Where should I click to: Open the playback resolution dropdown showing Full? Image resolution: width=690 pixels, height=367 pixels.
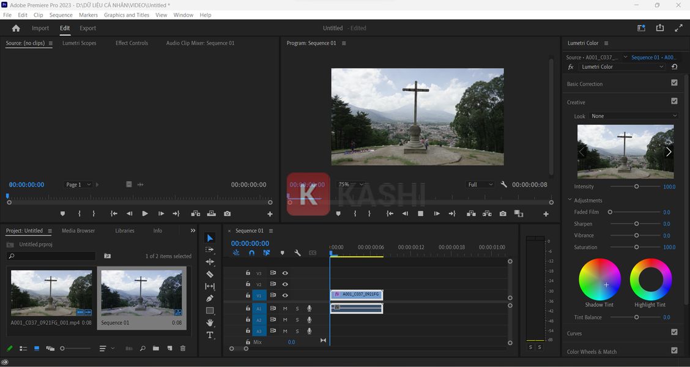(480, 184)
